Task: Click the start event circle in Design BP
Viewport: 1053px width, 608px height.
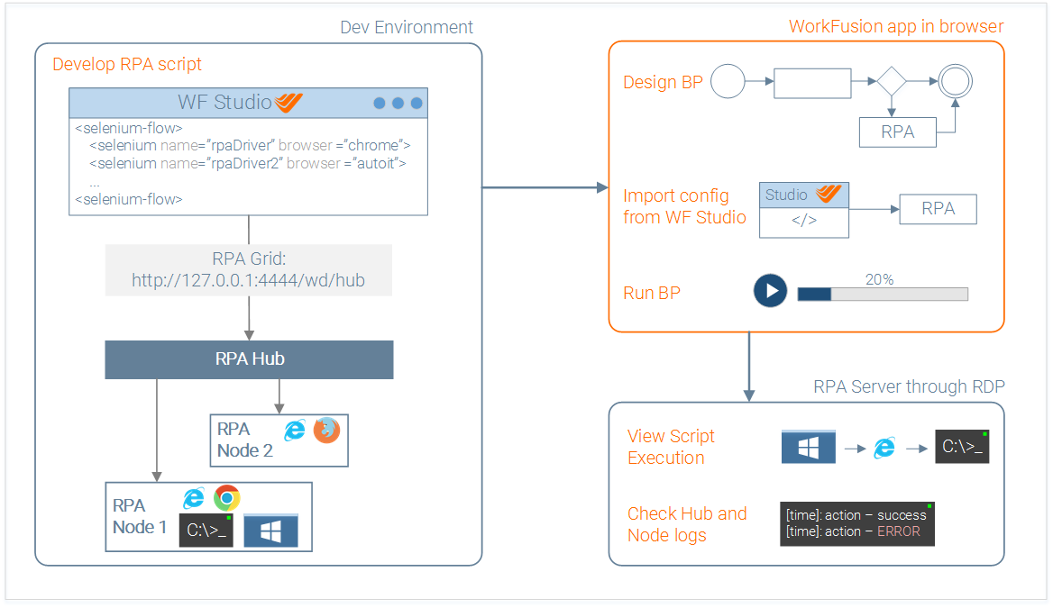Action: click(728, 82)
